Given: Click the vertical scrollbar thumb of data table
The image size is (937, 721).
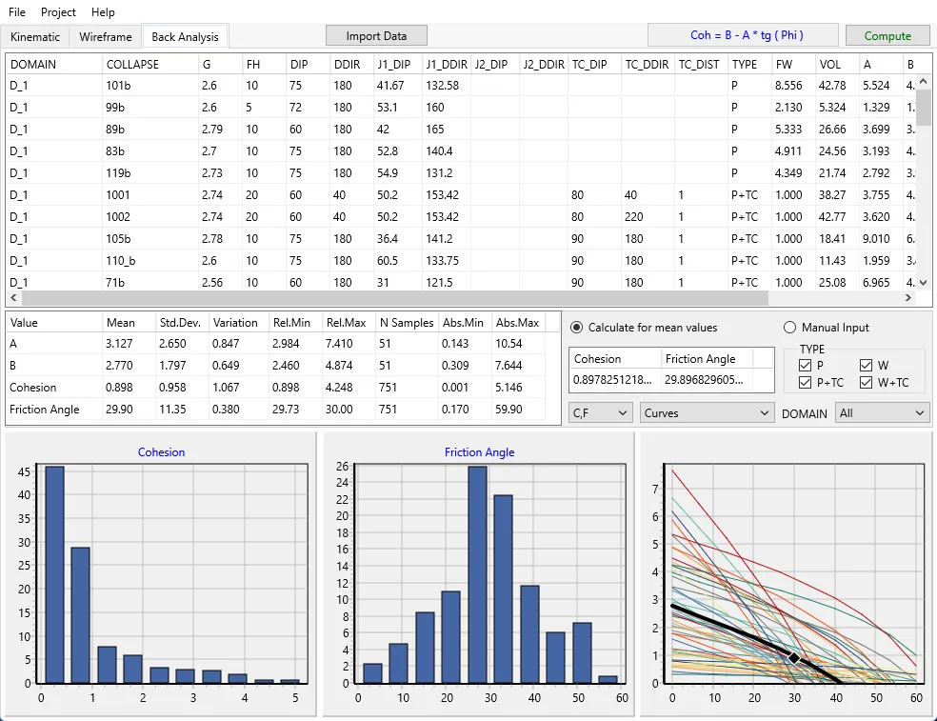Looking at the screenshot, I should coord(923,108).
